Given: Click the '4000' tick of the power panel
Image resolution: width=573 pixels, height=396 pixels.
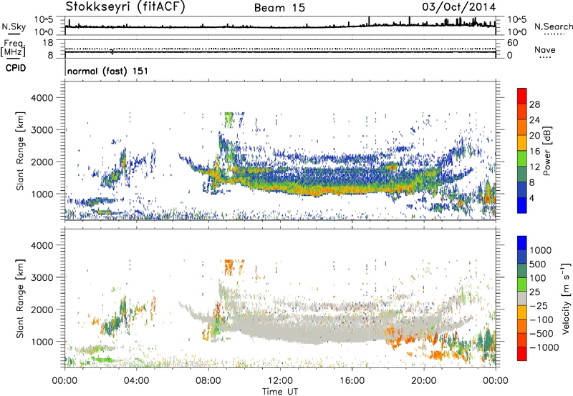Looking at the screenshot, I should coord(42,98).
